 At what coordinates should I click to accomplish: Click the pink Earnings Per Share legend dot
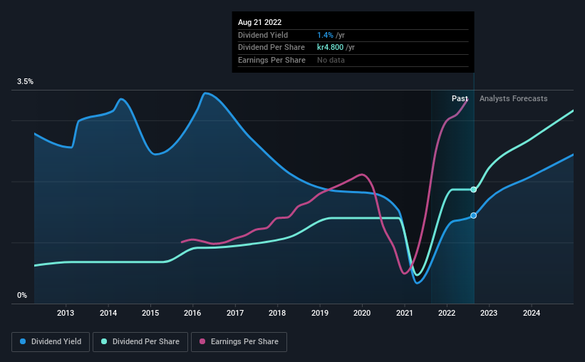(202, 341)
